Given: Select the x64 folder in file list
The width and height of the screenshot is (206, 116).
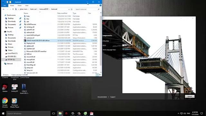Looking at the screenshot, I should pos(28,22).
